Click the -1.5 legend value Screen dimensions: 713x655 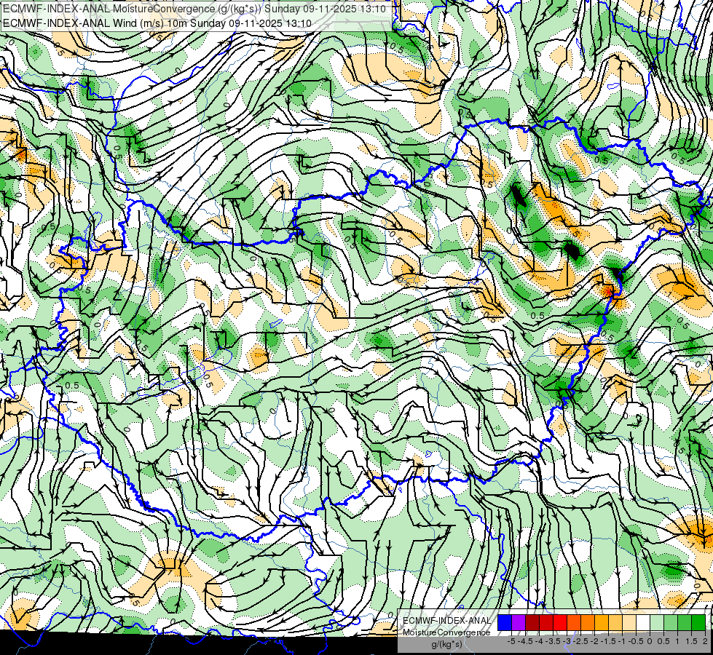coord(608,641)
